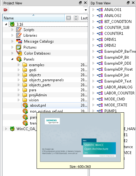Screen dimensions: 136x176
Task: Open the Project View filter dropdown arrow
Action: tap(86, 10)
